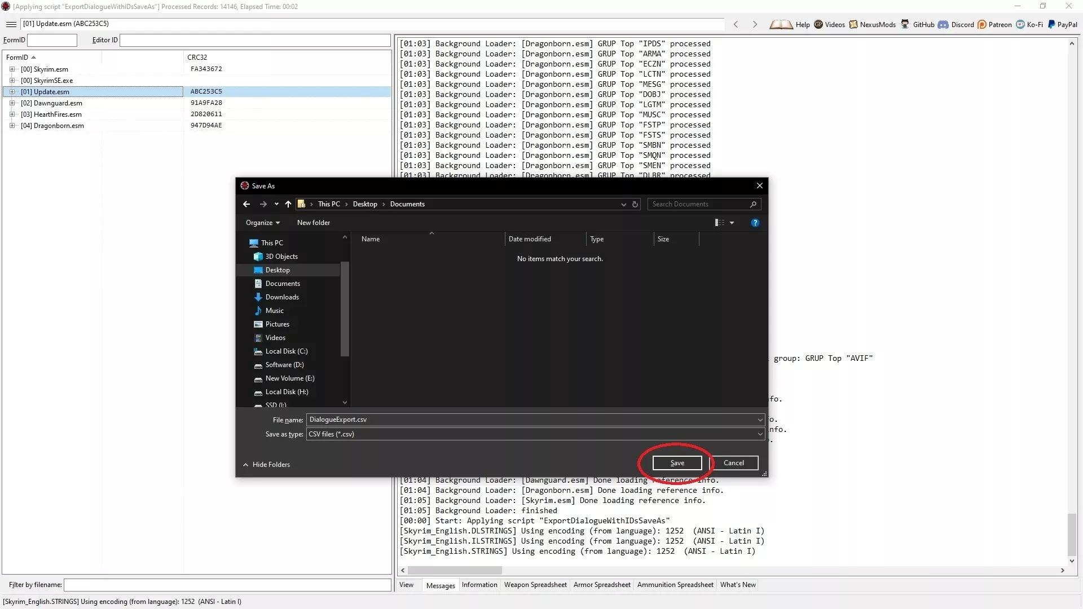This screenshot has height=609, width=1083.
Task: Click Desktop in the breadcrumb path
Action: pyautogui.click(x=365, y=204)
